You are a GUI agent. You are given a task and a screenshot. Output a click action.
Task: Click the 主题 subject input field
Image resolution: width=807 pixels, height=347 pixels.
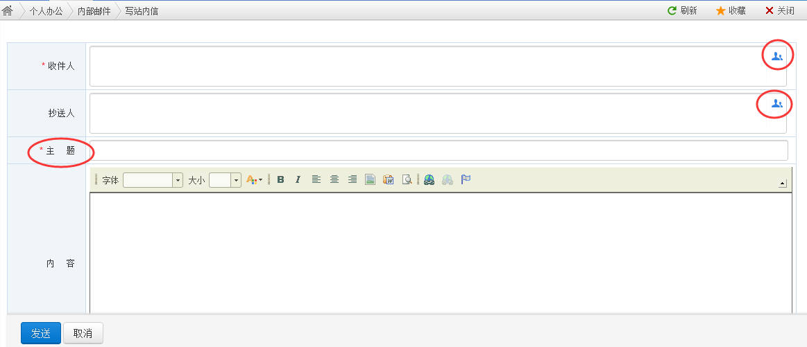[439, 150]
